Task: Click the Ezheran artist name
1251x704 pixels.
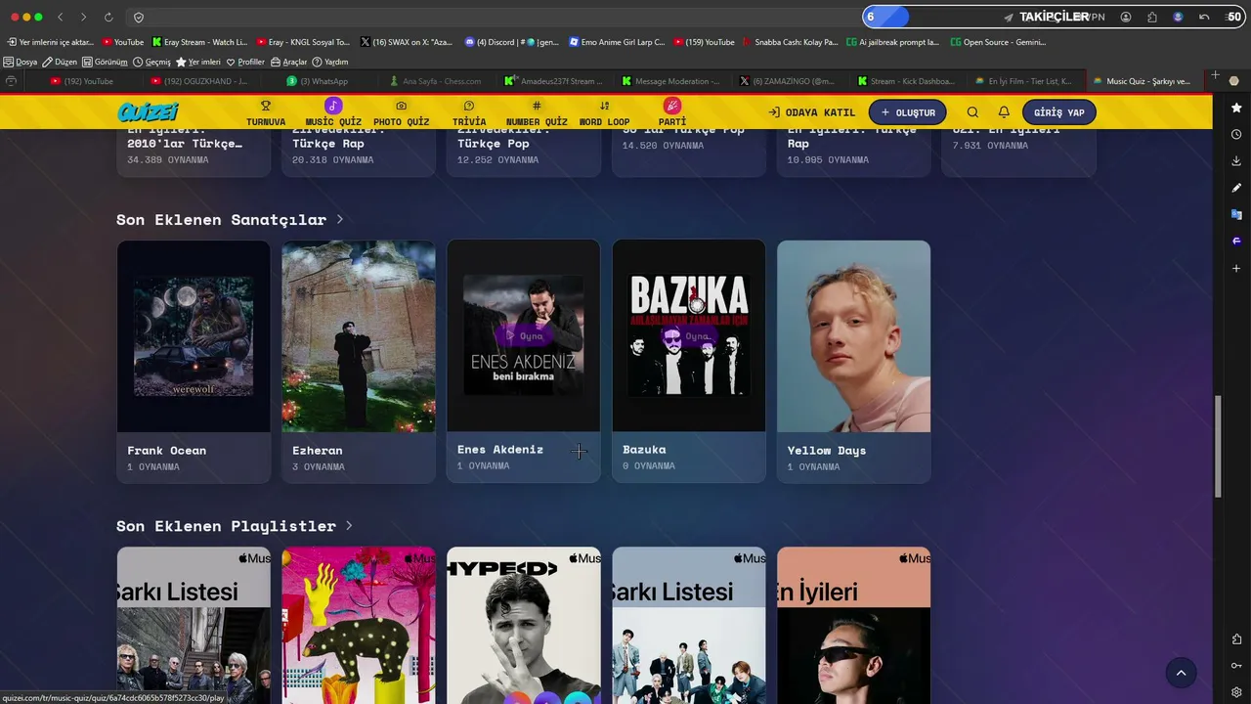Action: tap(318, 451)
